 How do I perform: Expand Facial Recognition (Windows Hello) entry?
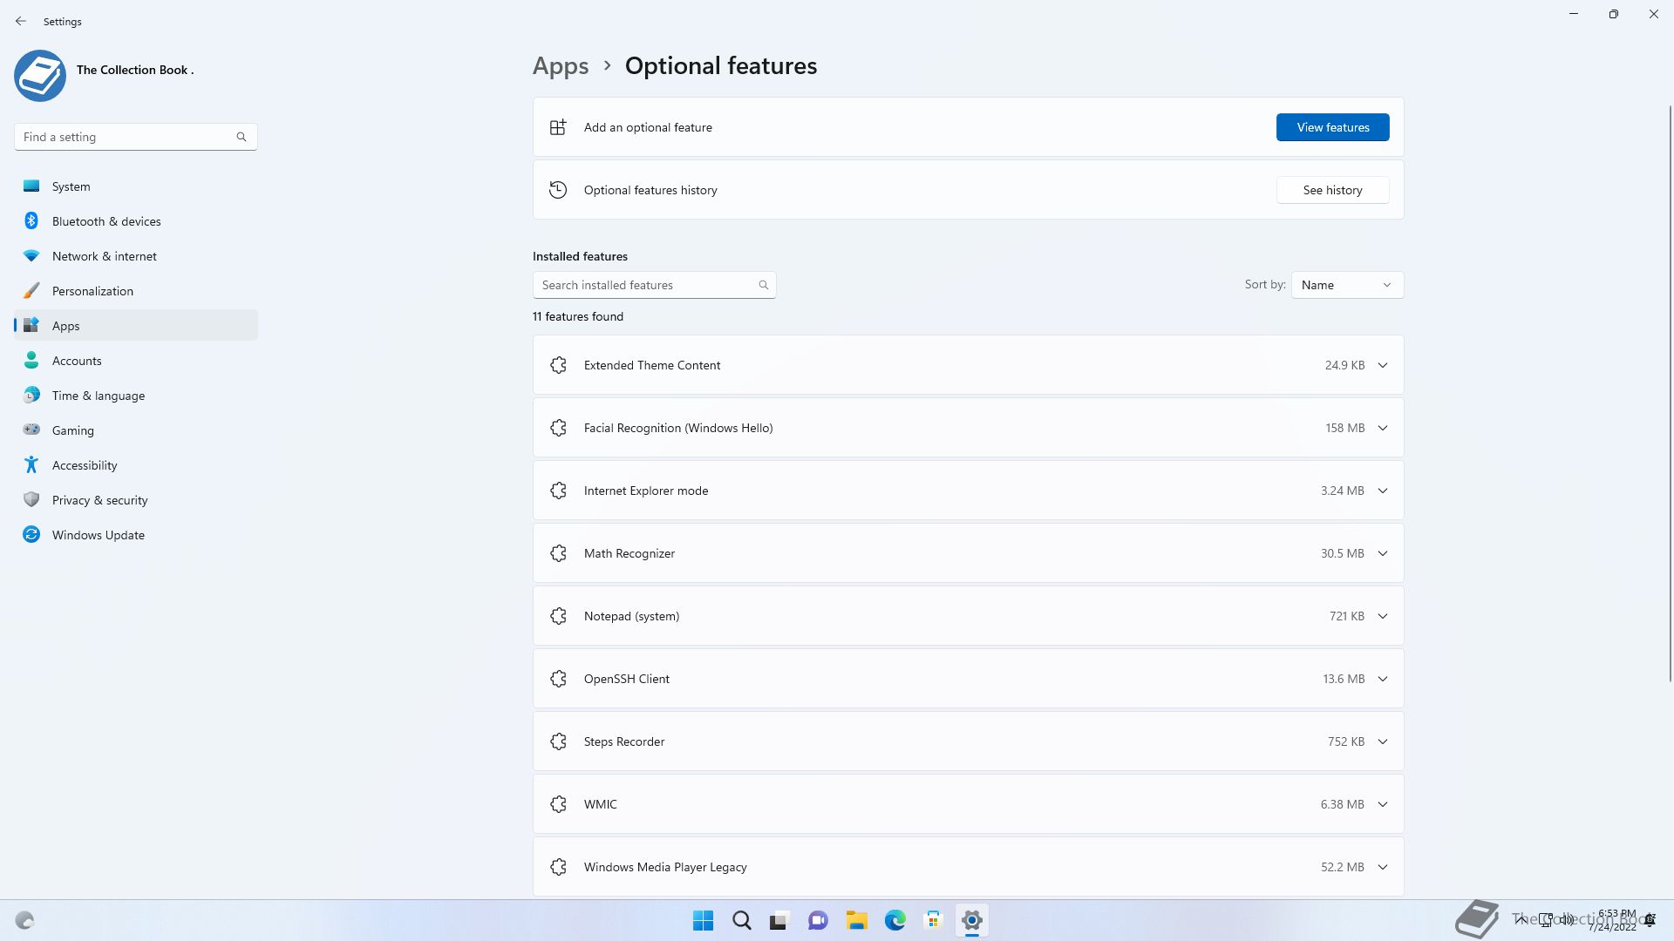point(1383,428)
